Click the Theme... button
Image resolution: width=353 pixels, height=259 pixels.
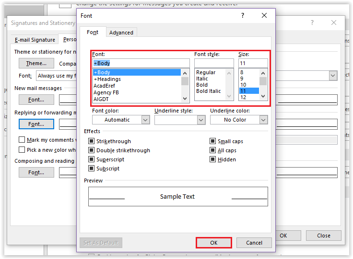tap(36, 63)
